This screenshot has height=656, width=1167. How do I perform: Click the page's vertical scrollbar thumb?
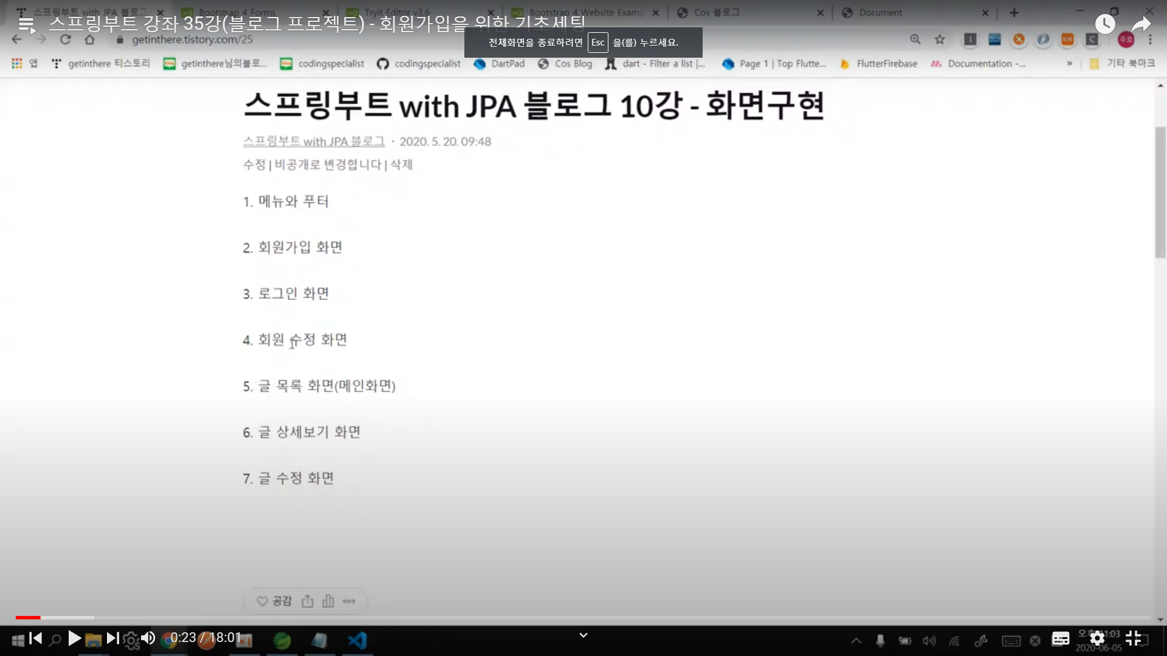[1160, 193]
